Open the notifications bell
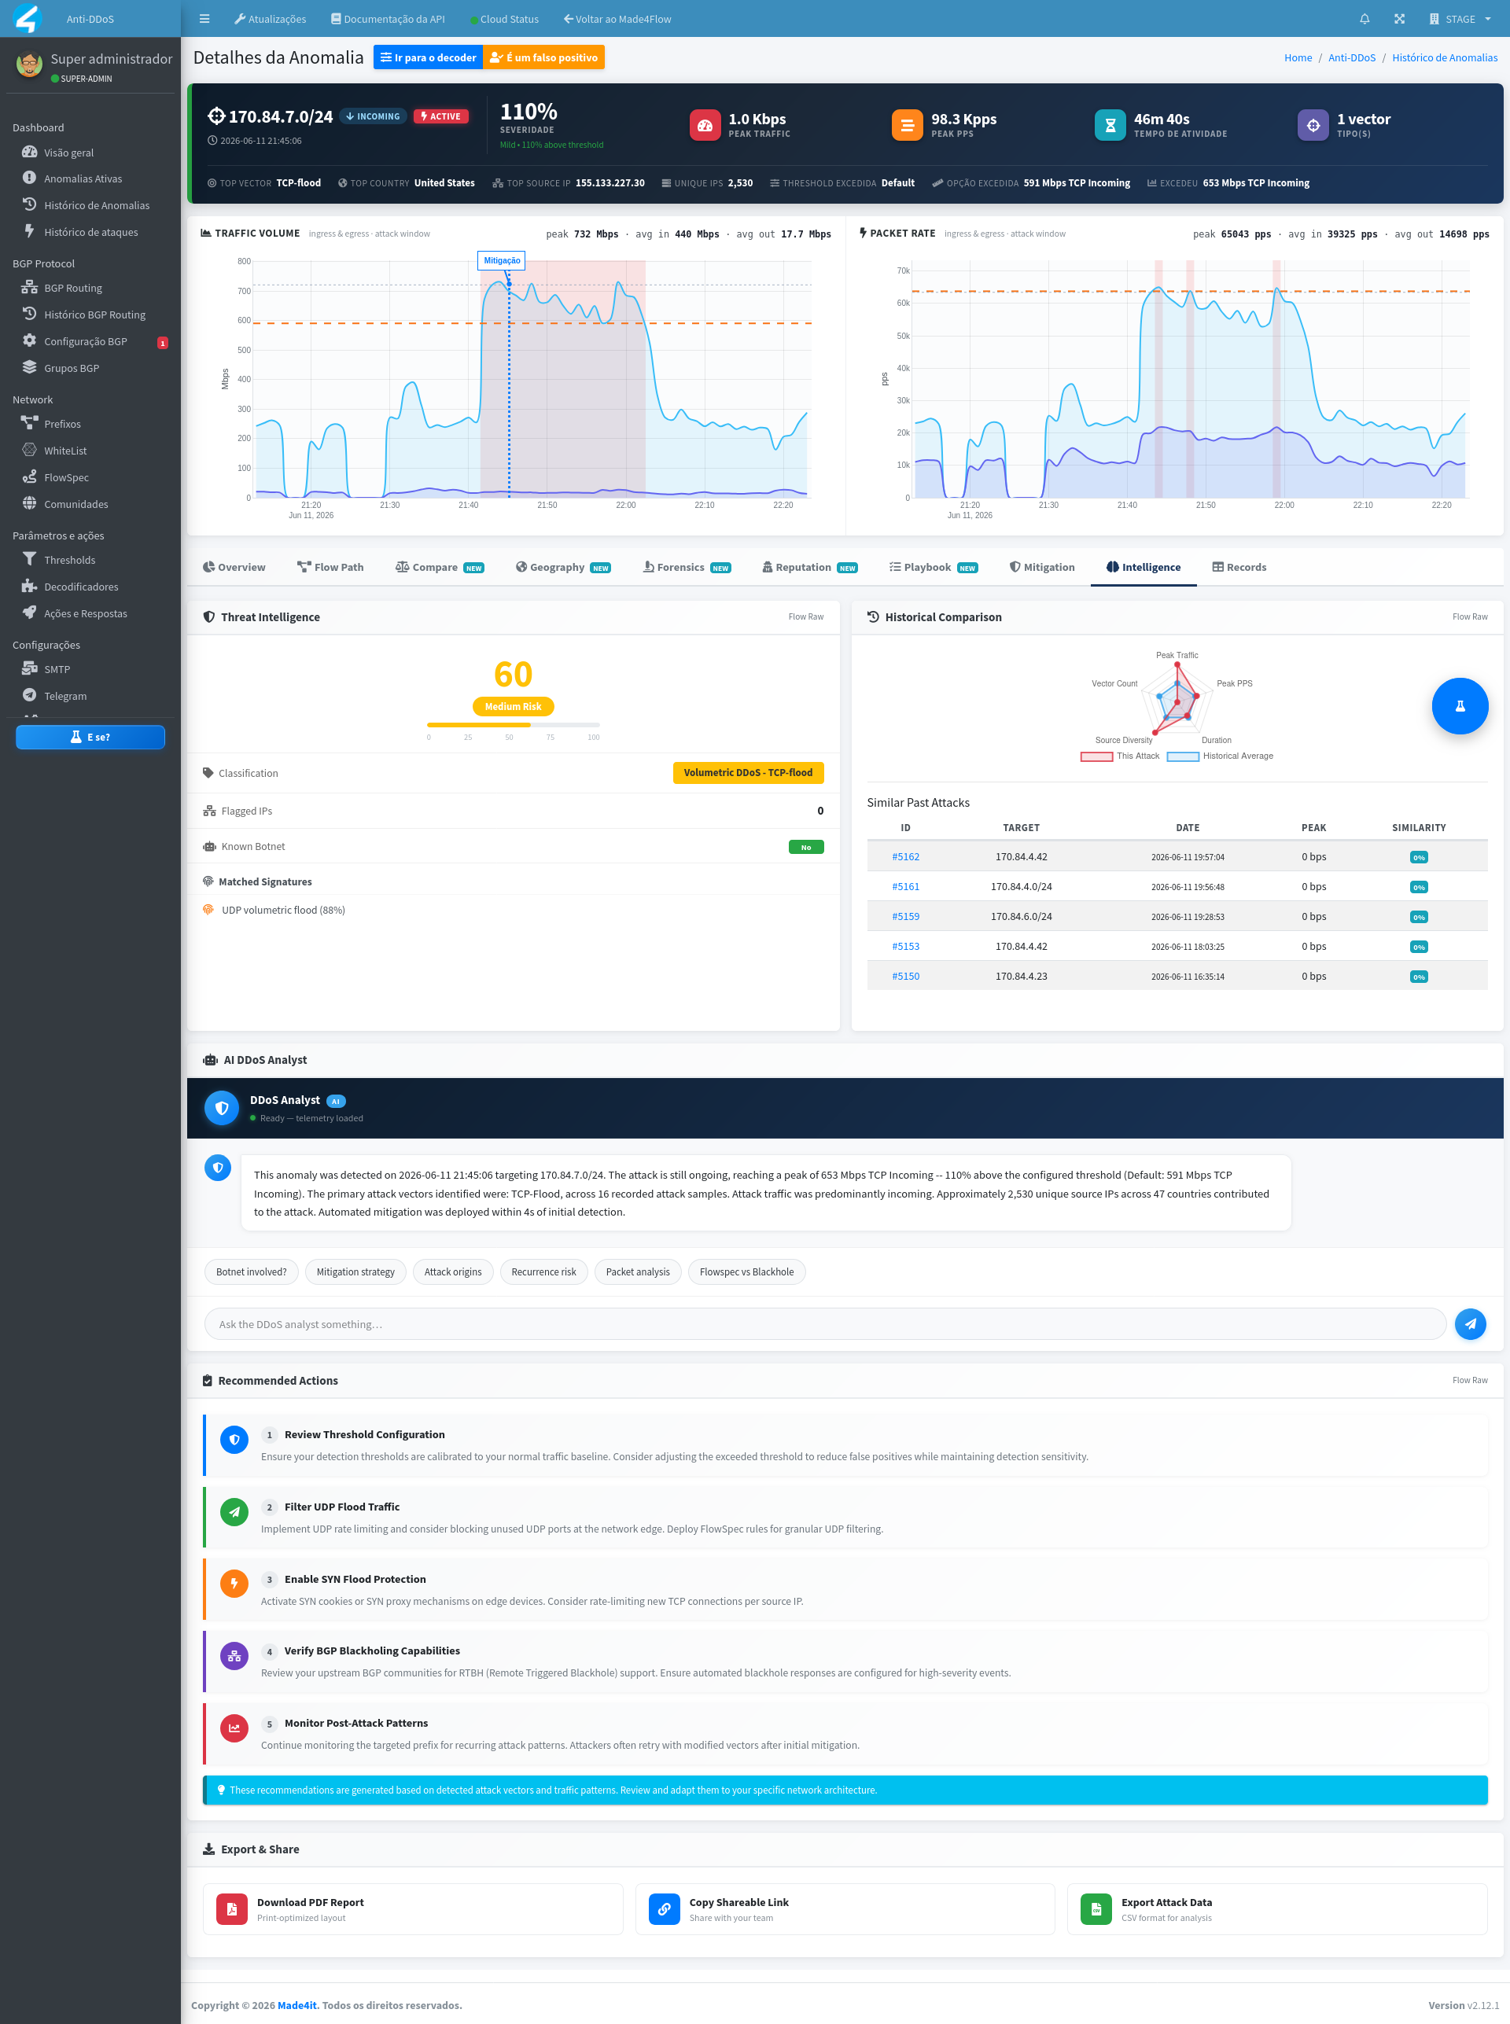The width and height of the screenshot is (1510, 2024). coord(1365,18)
